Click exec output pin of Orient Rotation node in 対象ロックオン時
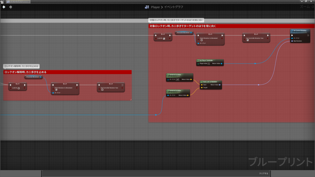Viewport: 315px width, 177px height. point(222,35)
